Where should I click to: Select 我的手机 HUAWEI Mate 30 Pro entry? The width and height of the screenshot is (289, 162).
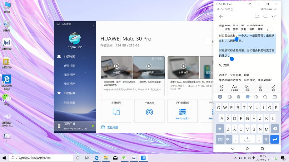point(75,126)
